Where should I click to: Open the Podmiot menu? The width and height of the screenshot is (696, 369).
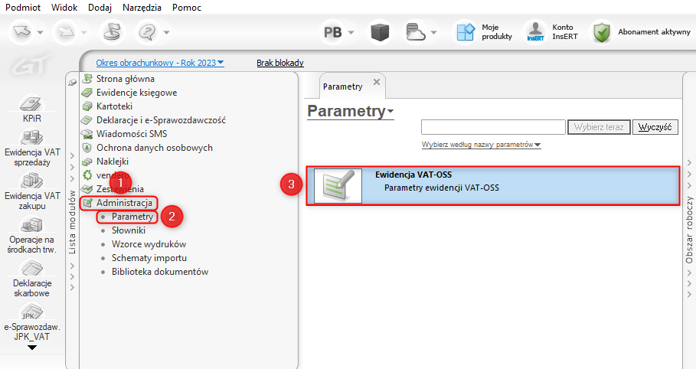point(23,6)
